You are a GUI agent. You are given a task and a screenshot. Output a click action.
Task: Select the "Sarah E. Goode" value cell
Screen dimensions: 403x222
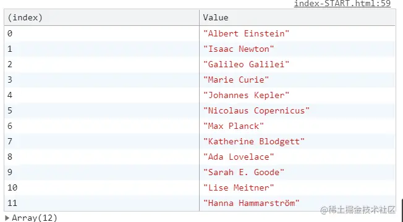click(297, 172)
